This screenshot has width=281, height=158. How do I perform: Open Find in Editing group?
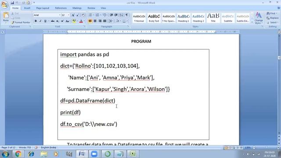point(272,14)
